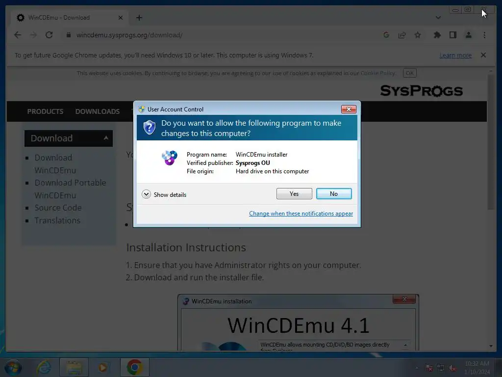
Task: Toggle the Chrome side panel icon
Action: pyautogui.click(x=452, y=35)
